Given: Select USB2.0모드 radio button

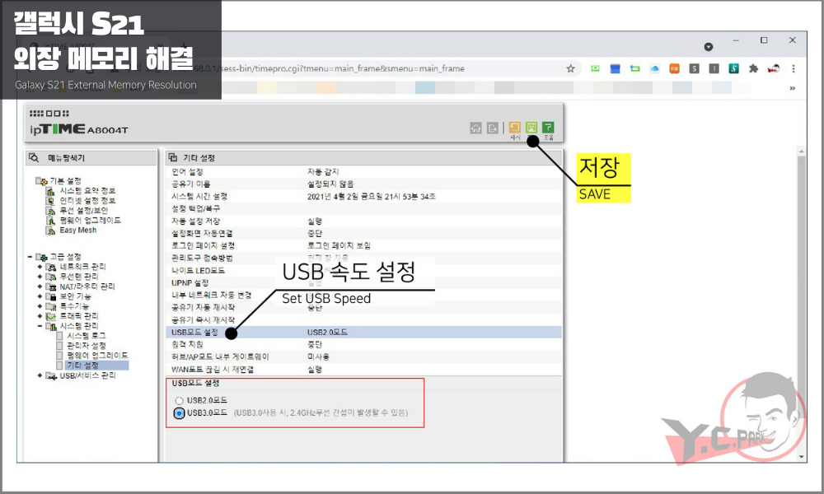Looking at the screenshot, I should tap(179, 401).
